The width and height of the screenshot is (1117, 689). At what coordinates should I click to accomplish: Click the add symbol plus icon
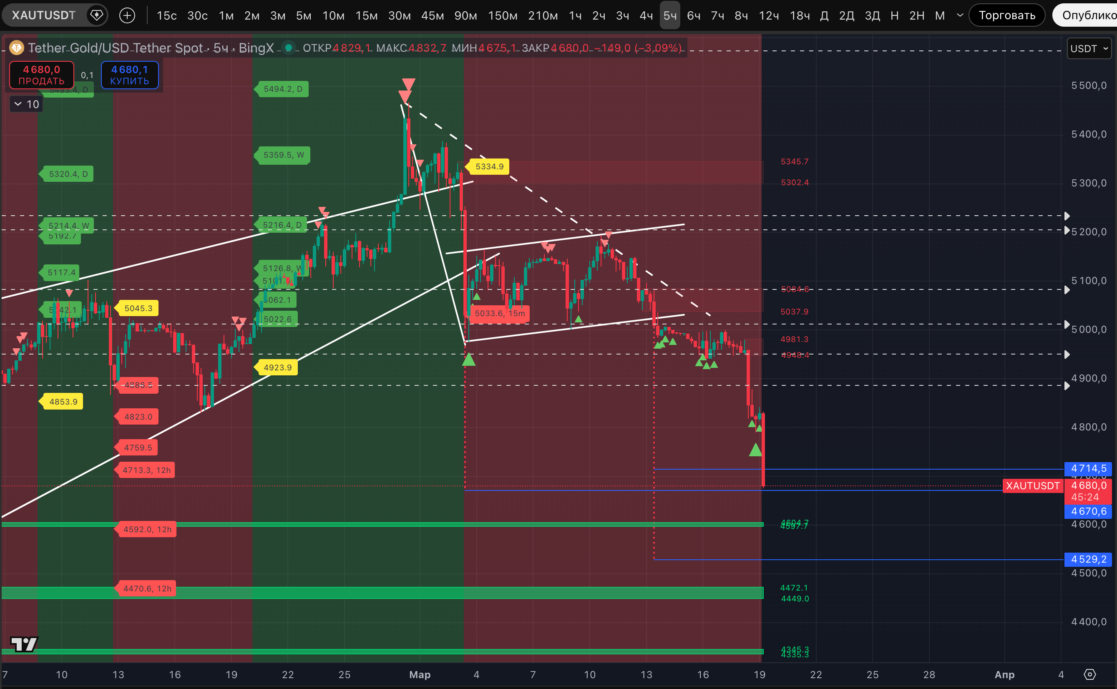click(127, 15)
